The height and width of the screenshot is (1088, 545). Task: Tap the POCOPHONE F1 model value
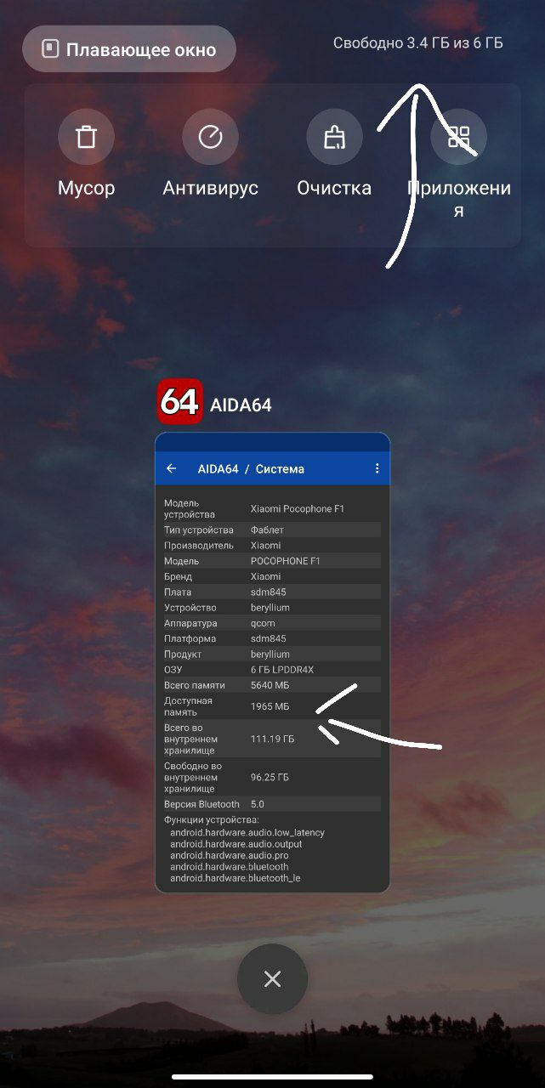285,561
